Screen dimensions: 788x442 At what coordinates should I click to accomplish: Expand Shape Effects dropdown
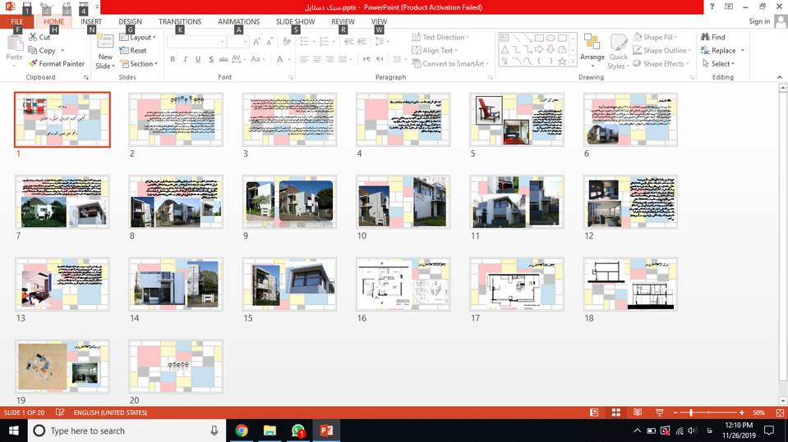point(661,64)
